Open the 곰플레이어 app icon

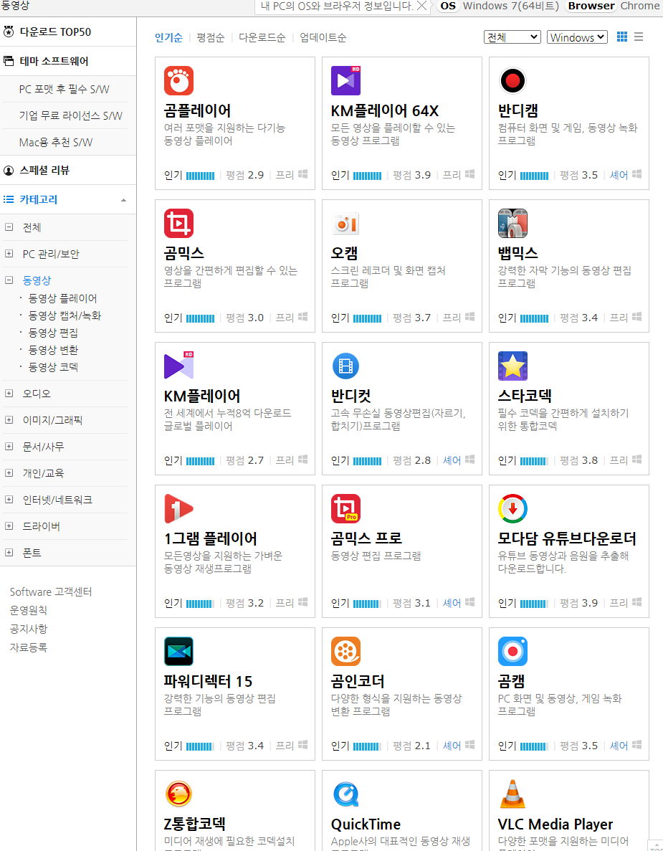[x=178, y=81]
